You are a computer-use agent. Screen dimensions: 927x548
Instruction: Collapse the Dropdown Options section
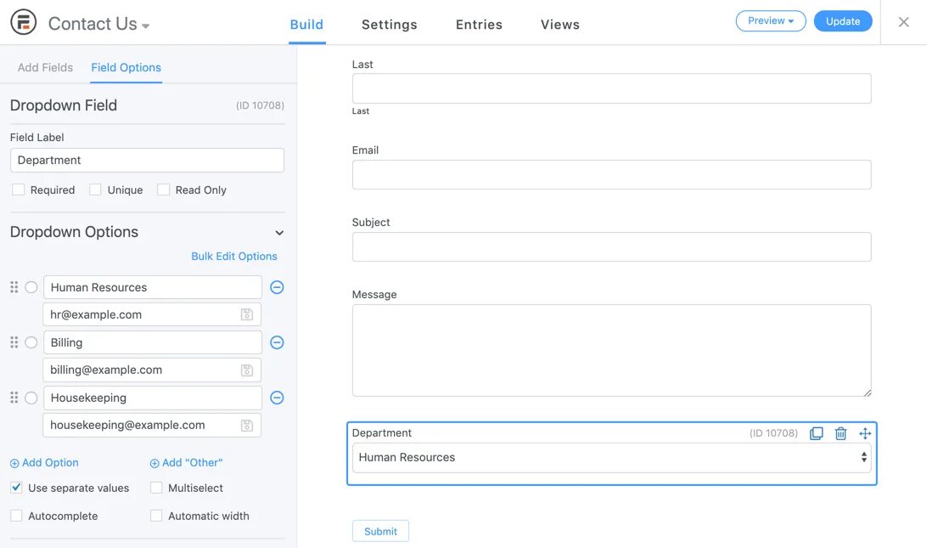point(279,233)
